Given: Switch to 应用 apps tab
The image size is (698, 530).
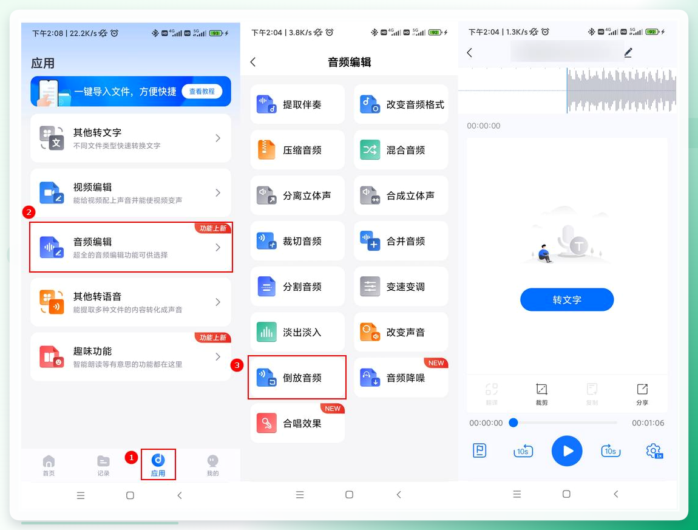Looking at the screenshot, I should point(158,466).
